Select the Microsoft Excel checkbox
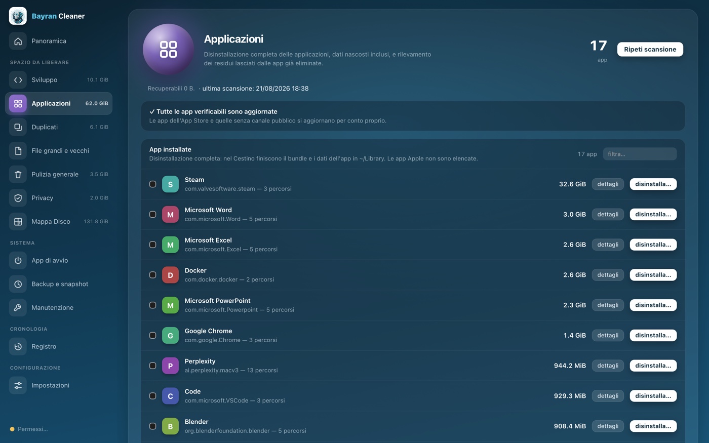The height and width of the screenshot is (443, 709). [x=152, y=245]
